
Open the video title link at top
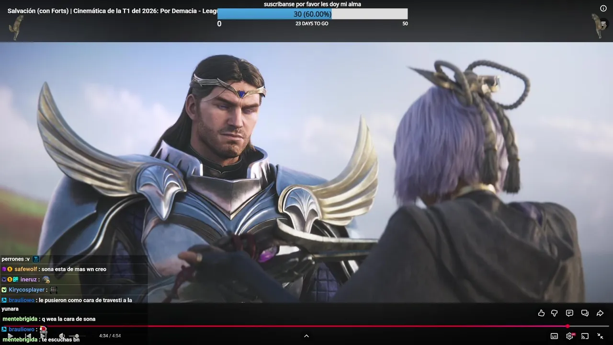click(x=113, y=11)
